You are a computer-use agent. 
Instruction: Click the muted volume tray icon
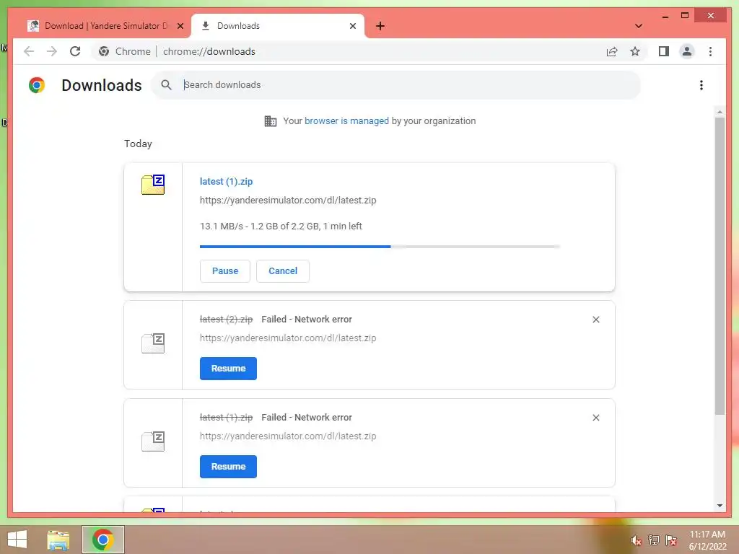tap(637, 540)
